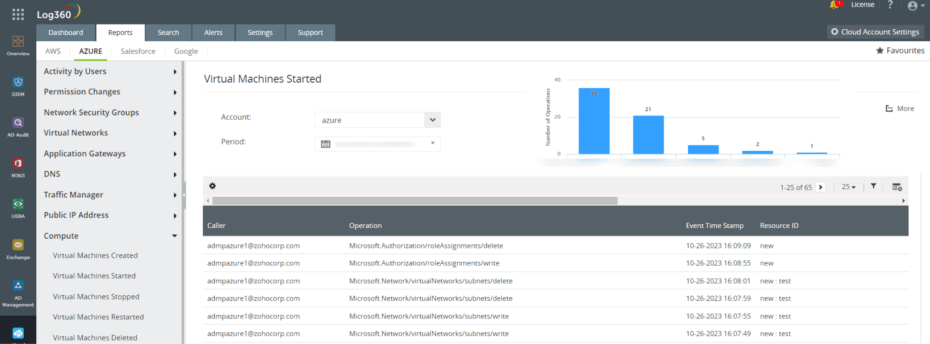The image size is (930, 344).
Task: Open Favourites
Action: tap(900, 51)
